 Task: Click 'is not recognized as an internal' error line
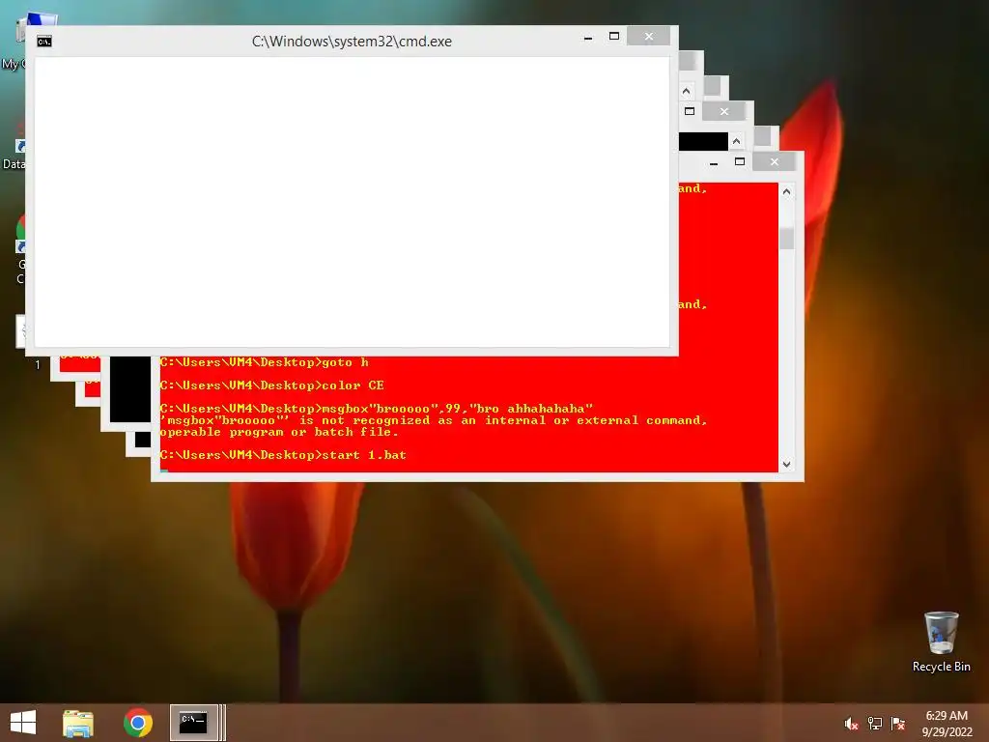click(434, 420)
